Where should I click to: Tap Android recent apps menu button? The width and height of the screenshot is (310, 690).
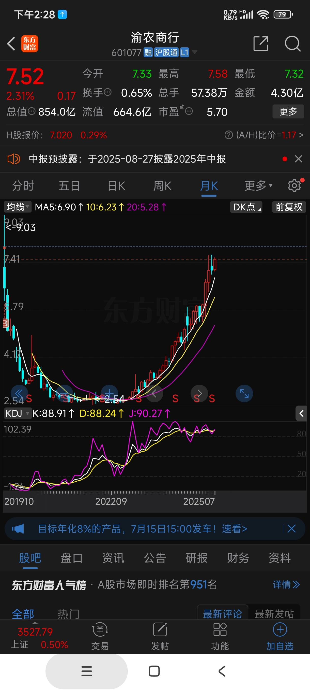click(86, 671)
